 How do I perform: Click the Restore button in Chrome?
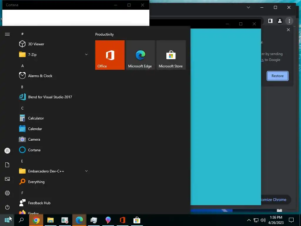coord(277,76)
